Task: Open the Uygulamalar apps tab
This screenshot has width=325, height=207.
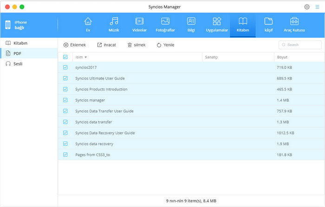Action: click(217, 25)
